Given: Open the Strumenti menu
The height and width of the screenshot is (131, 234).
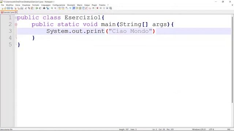Looking at the screenshot, I should [71, 5].
